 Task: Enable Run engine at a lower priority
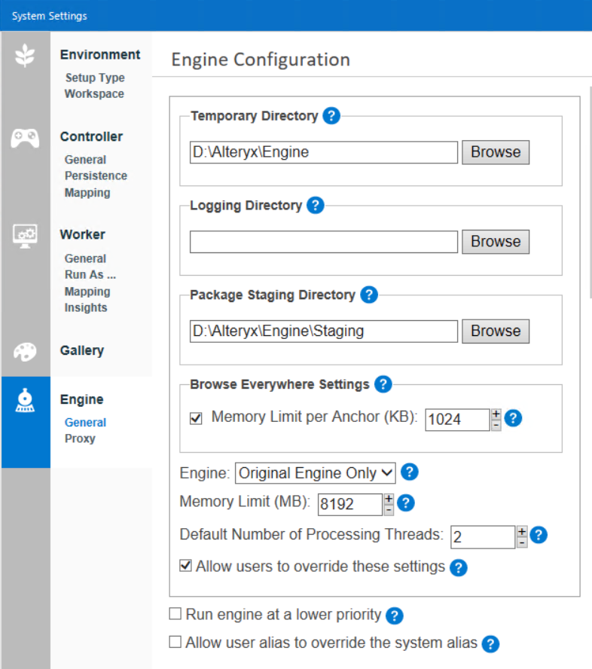click(175, 614)
